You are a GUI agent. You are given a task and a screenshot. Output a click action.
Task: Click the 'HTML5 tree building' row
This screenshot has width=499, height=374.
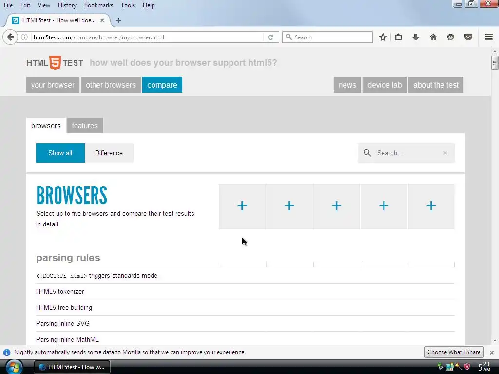pyautogui.click(x=245, y=308)
